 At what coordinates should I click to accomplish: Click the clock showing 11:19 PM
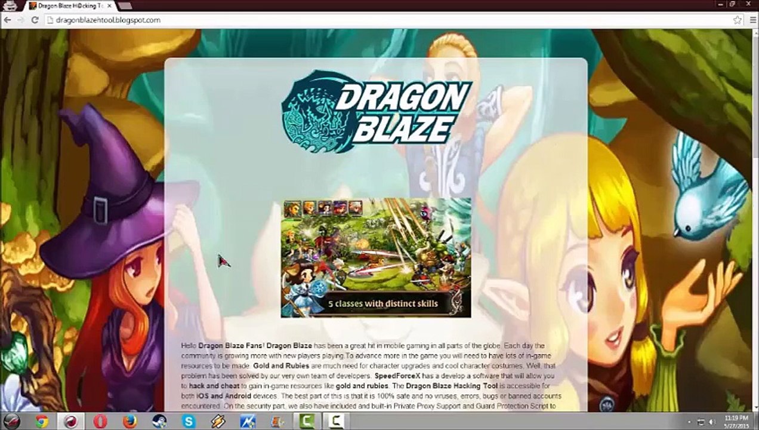click(x=736, y=422)
